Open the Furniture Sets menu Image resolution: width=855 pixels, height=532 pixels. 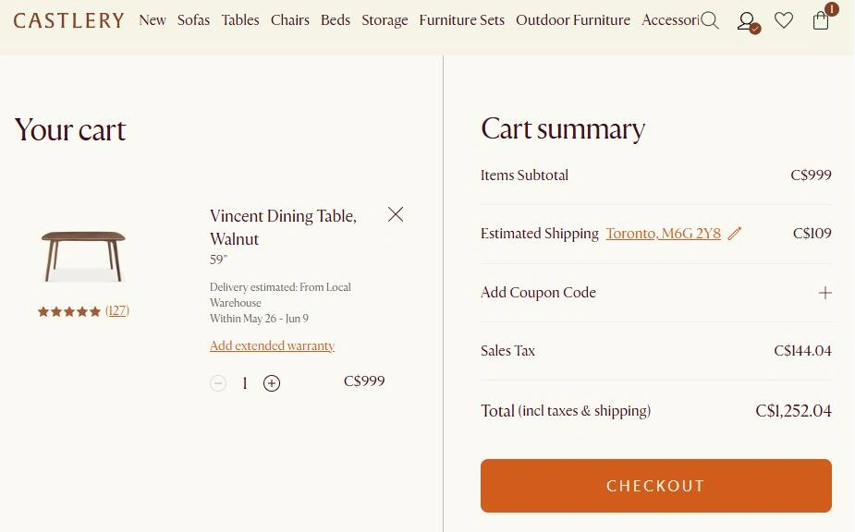[x=462, y=20]
